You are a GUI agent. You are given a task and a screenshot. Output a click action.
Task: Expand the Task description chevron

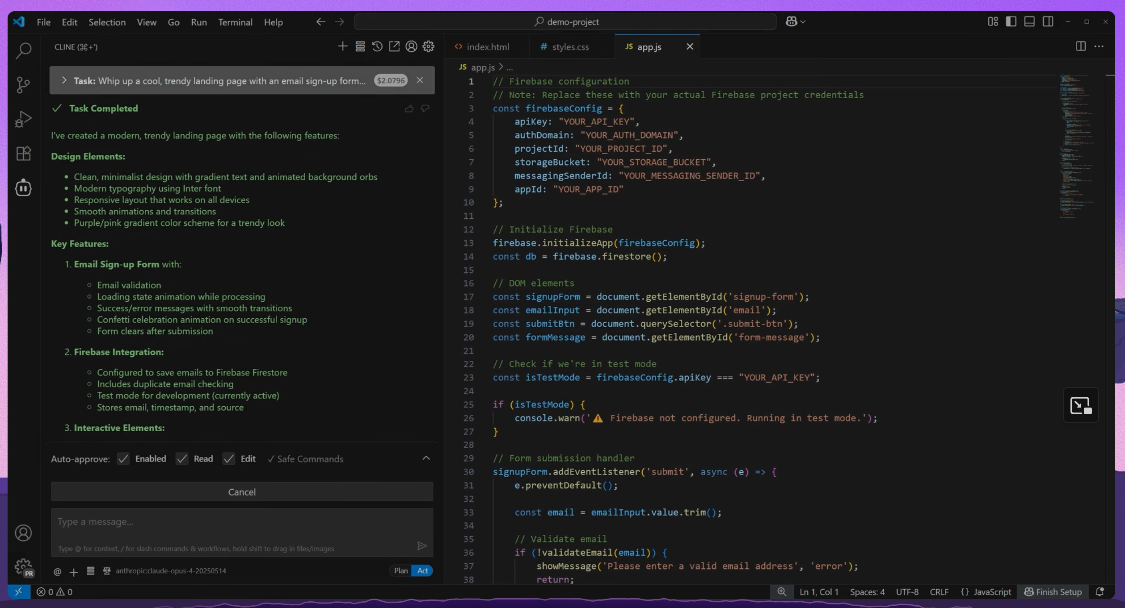coord(64,80)
